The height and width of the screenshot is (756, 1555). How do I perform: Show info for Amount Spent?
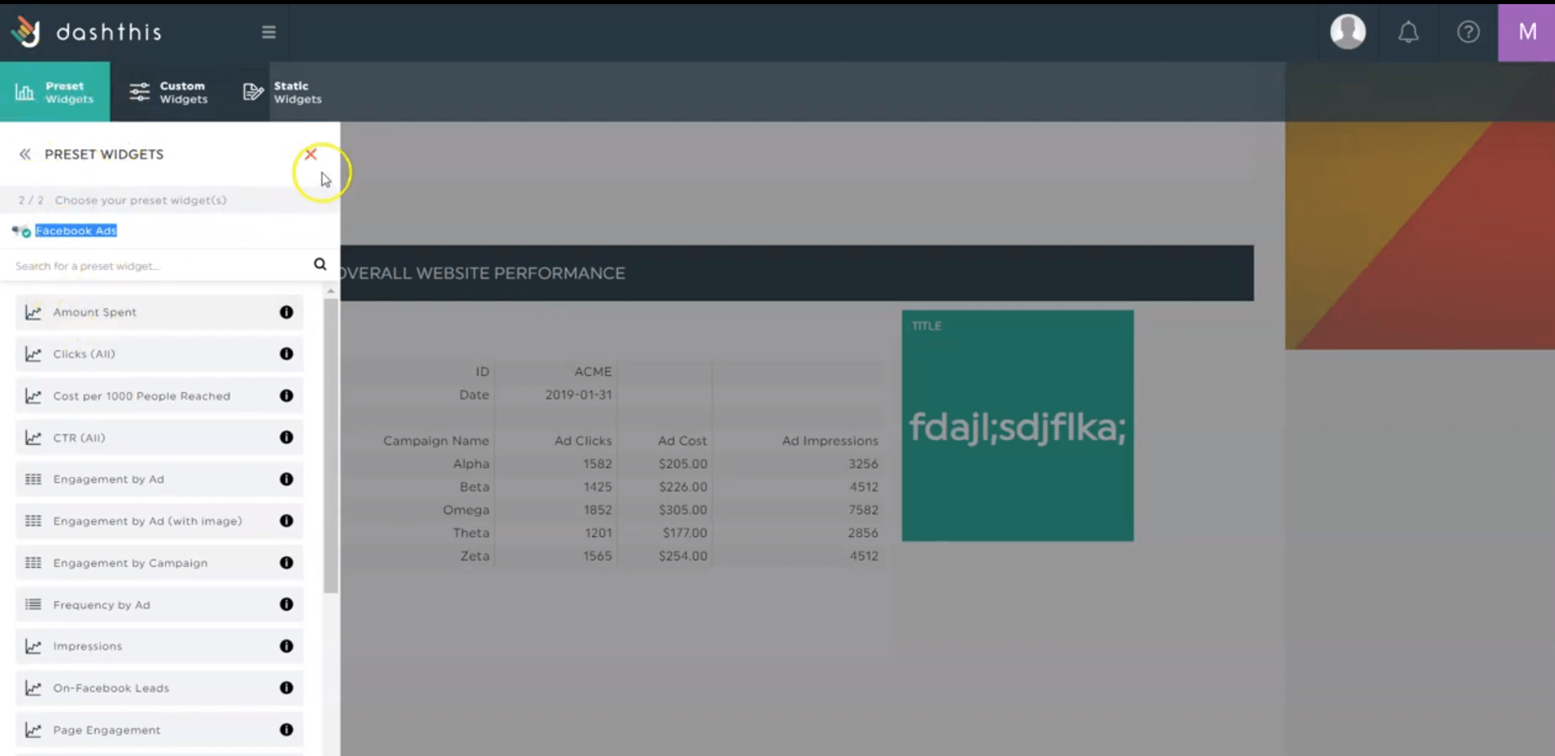pos(286,312)
